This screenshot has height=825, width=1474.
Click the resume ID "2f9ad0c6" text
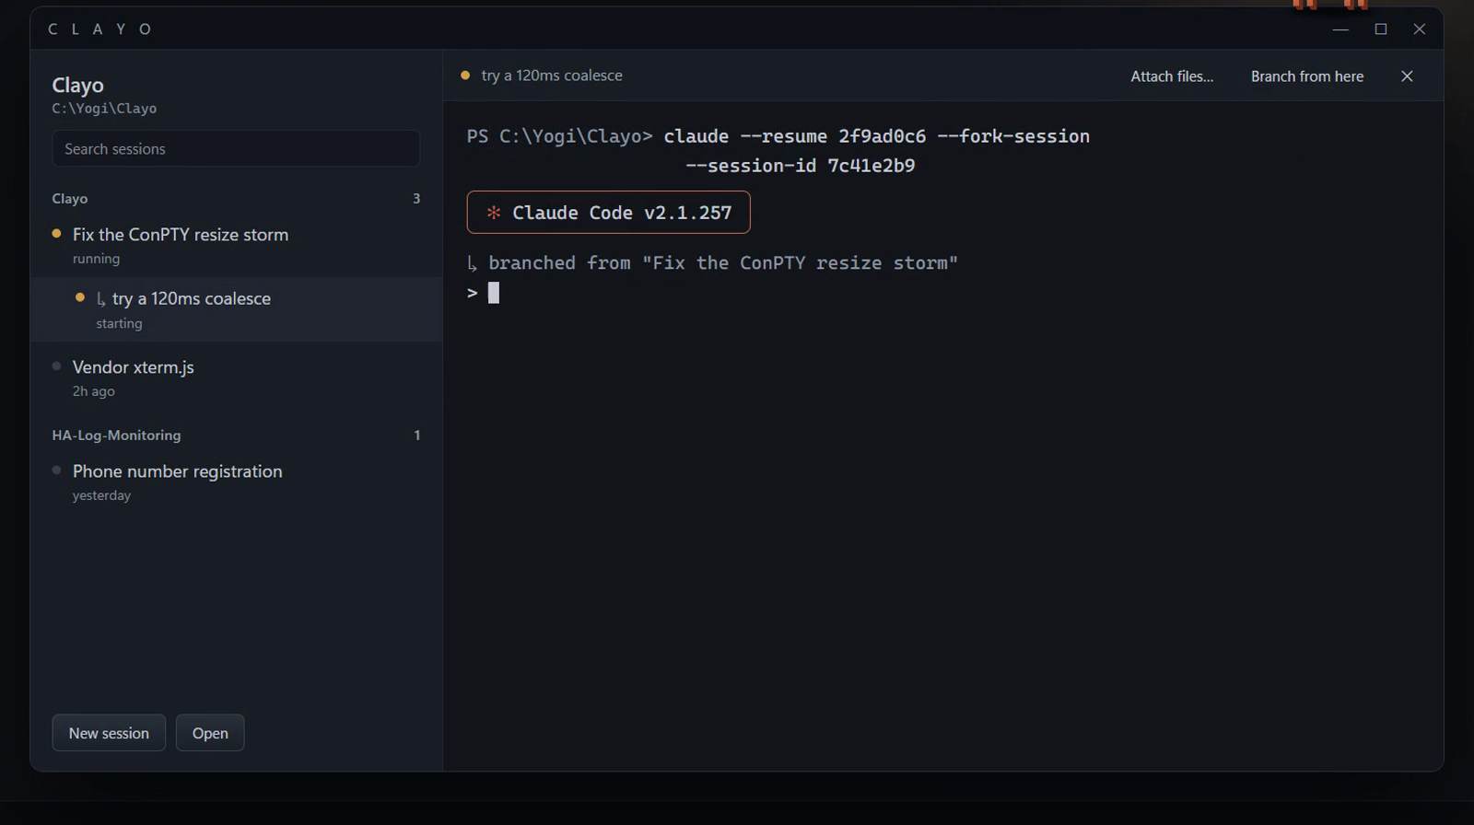click(882, 136)
